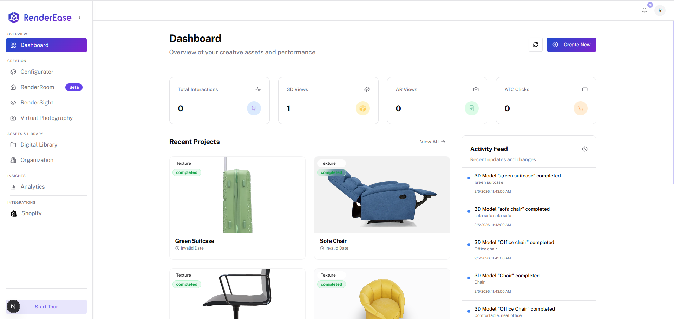Collapse the sidebar with the chevron
Viewport: 674px width, 319px height.
(x=80, y=18)
